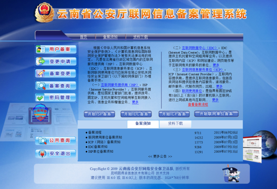
Task: Click 更多 after the ICP description
Action: click(x=219, y=86)
